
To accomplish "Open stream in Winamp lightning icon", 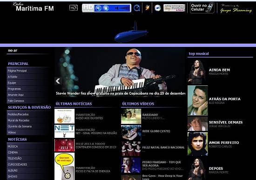I will [x=147, y=7].
